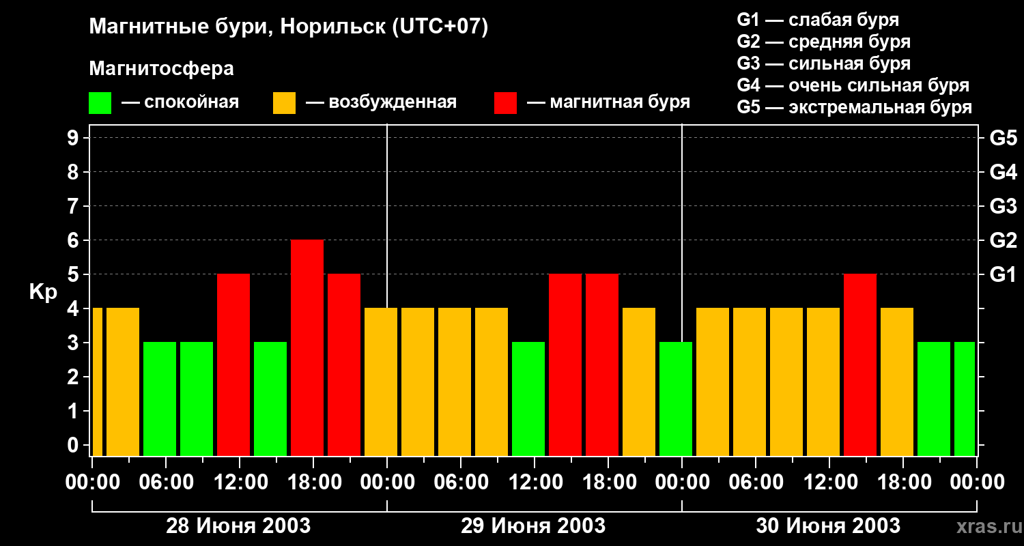Click the '— магнитная буря' legend label

608,103
